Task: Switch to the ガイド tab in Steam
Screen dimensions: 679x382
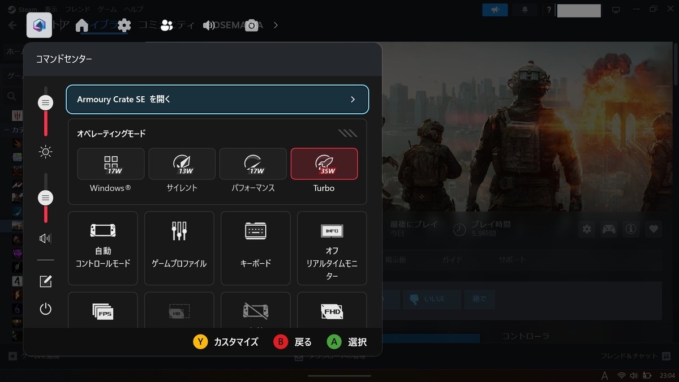Action: tap(452, 260)
